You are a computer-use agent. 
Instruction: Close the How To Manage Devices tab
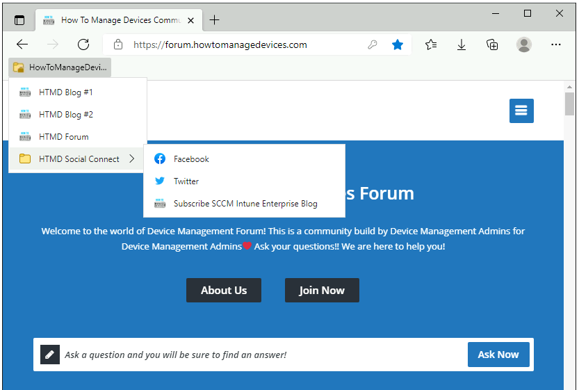[190, 20]
